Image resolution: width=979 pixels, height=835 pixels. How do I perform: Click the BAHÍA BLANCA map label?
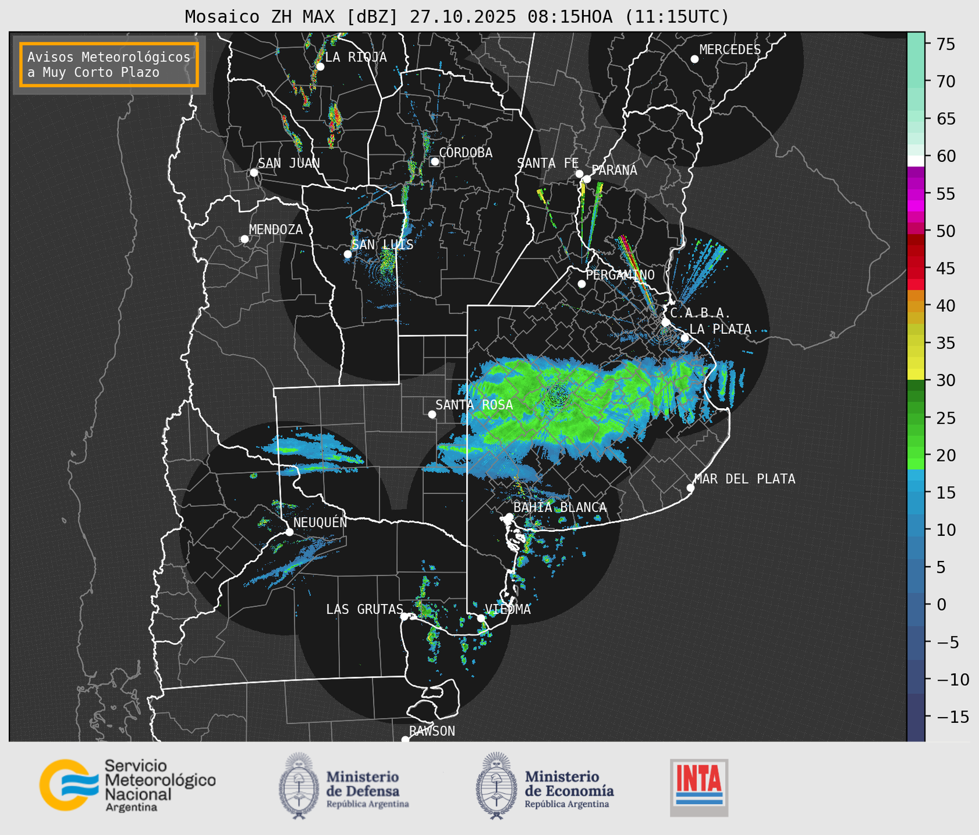[560, 508]
